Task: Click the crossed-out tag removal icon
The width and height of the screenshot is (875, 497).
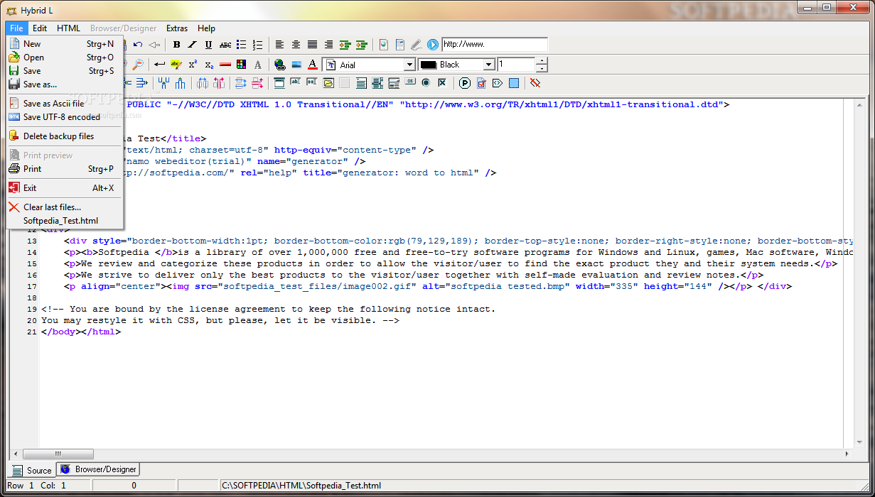Action: tap(535, 83)
